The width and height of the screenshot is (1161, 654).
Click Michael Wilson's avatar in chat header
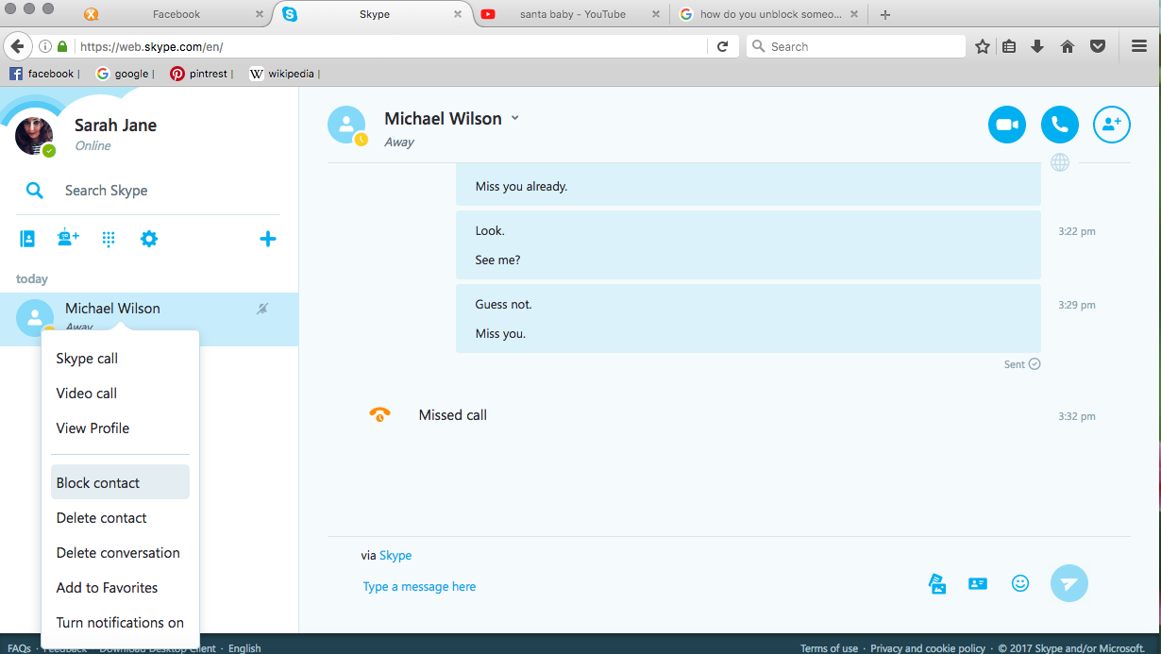click(x=346, y=125)
